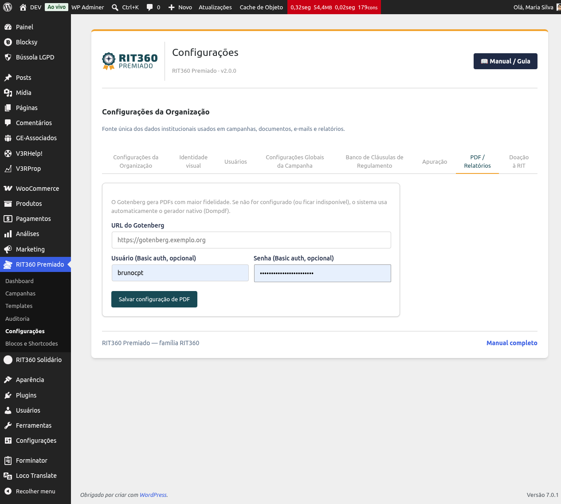Screen dimensions: 561x504
Task: Click the red query monitor stats bar
Action: tap(334, 7)
